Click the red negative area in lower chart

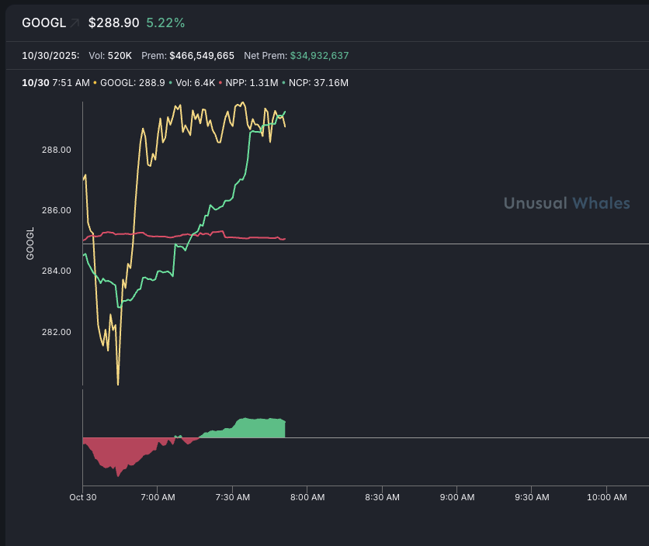[116, 454]
